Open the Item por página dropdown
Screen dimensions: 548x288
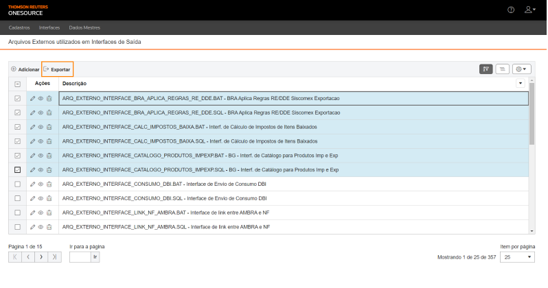point(517,257)
